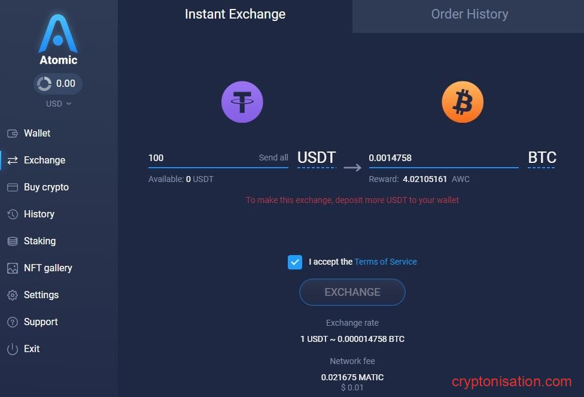Click the History clock icon

click(12, 214)
